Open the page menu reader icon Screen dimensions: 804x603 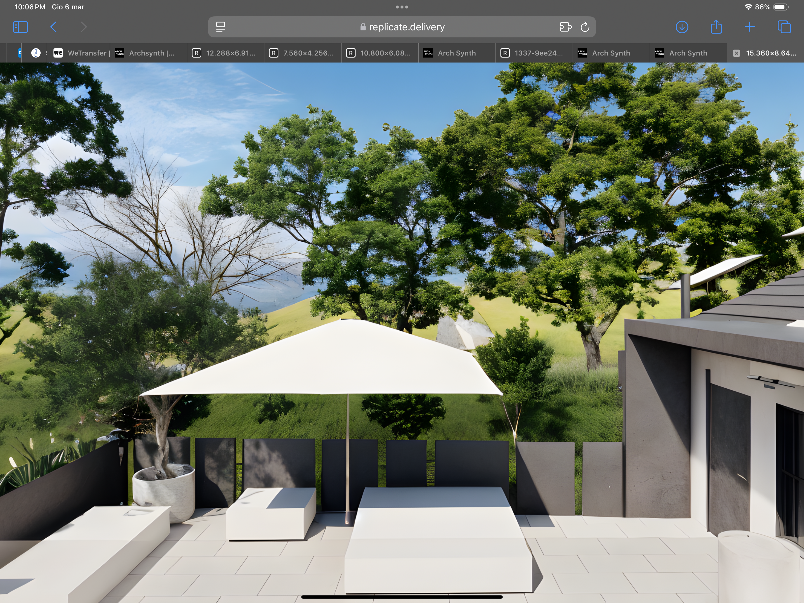(220, 27)
